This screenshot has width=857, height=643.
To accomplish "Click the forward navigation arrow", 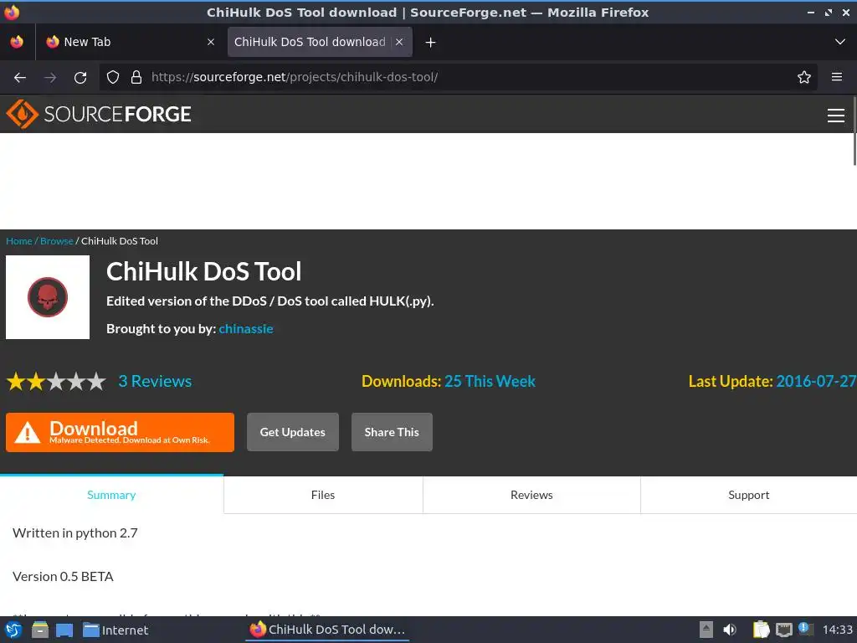I will pyautogui.click(x=50, y=77).
